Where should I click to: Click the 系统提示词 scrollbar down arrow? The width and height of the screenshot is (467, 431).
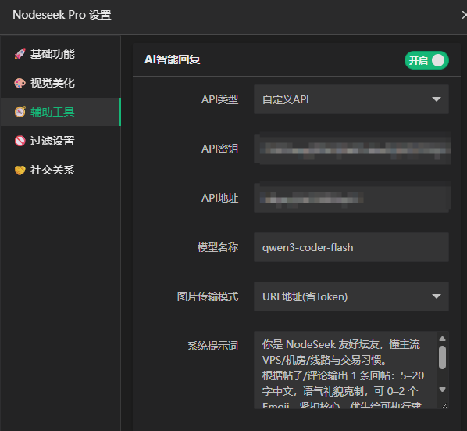[x=442, y=390]
